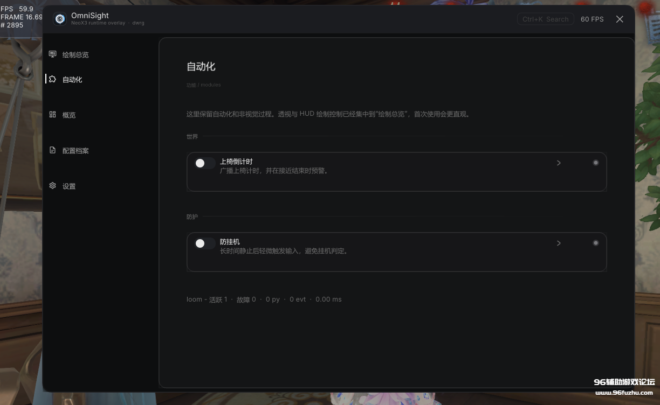Click the 功能 / modules breadcrumb

pyautogui.click(x=203, y=85)
